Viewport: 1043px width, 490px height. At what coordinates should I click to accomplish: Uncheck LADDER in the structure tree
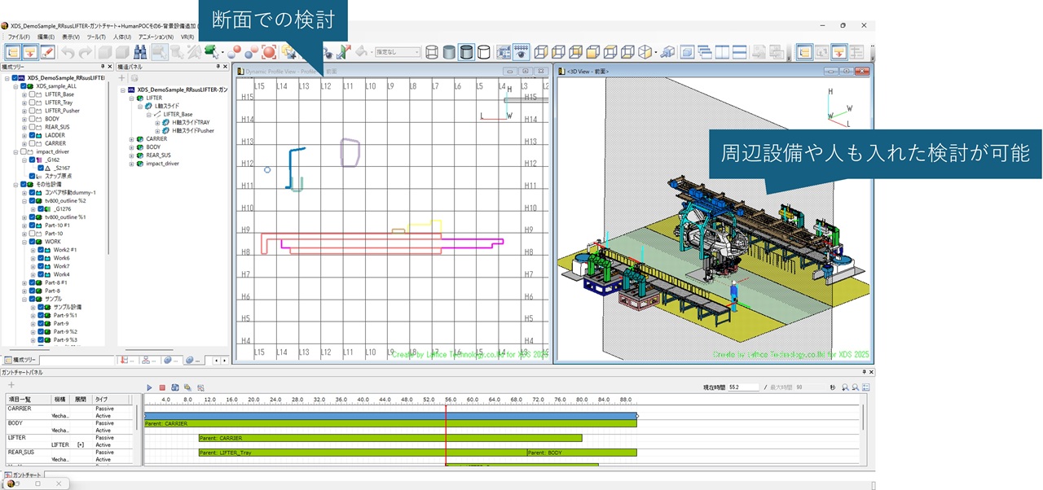pyautogui.click(x=33, y=135)
